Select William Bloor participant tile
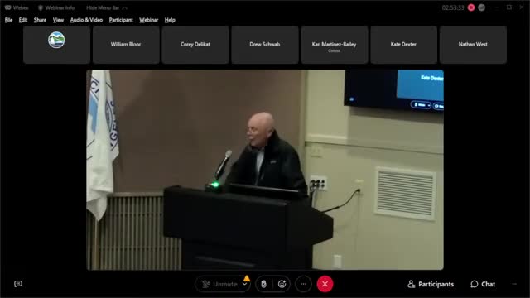This screenshot has height=298, width=530. pyautogui.click(x=126, y=45)
